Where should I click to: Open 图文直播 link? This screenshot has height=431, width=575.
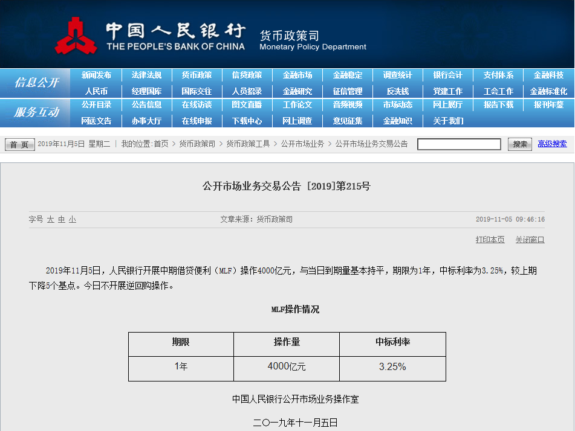pos(247,104)
